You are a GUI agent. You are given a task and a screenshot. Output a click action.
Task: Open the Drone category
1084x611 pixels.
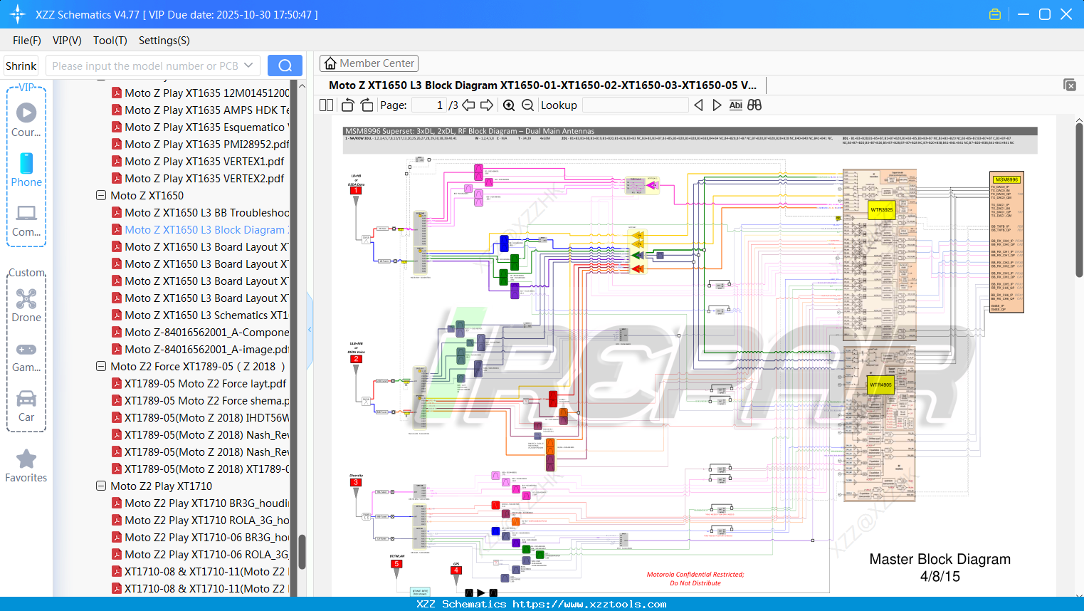click(x=26, y=305)
